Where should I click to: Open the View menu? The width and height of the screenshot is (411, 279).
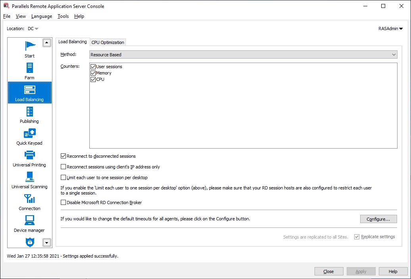tap(21, 16)
